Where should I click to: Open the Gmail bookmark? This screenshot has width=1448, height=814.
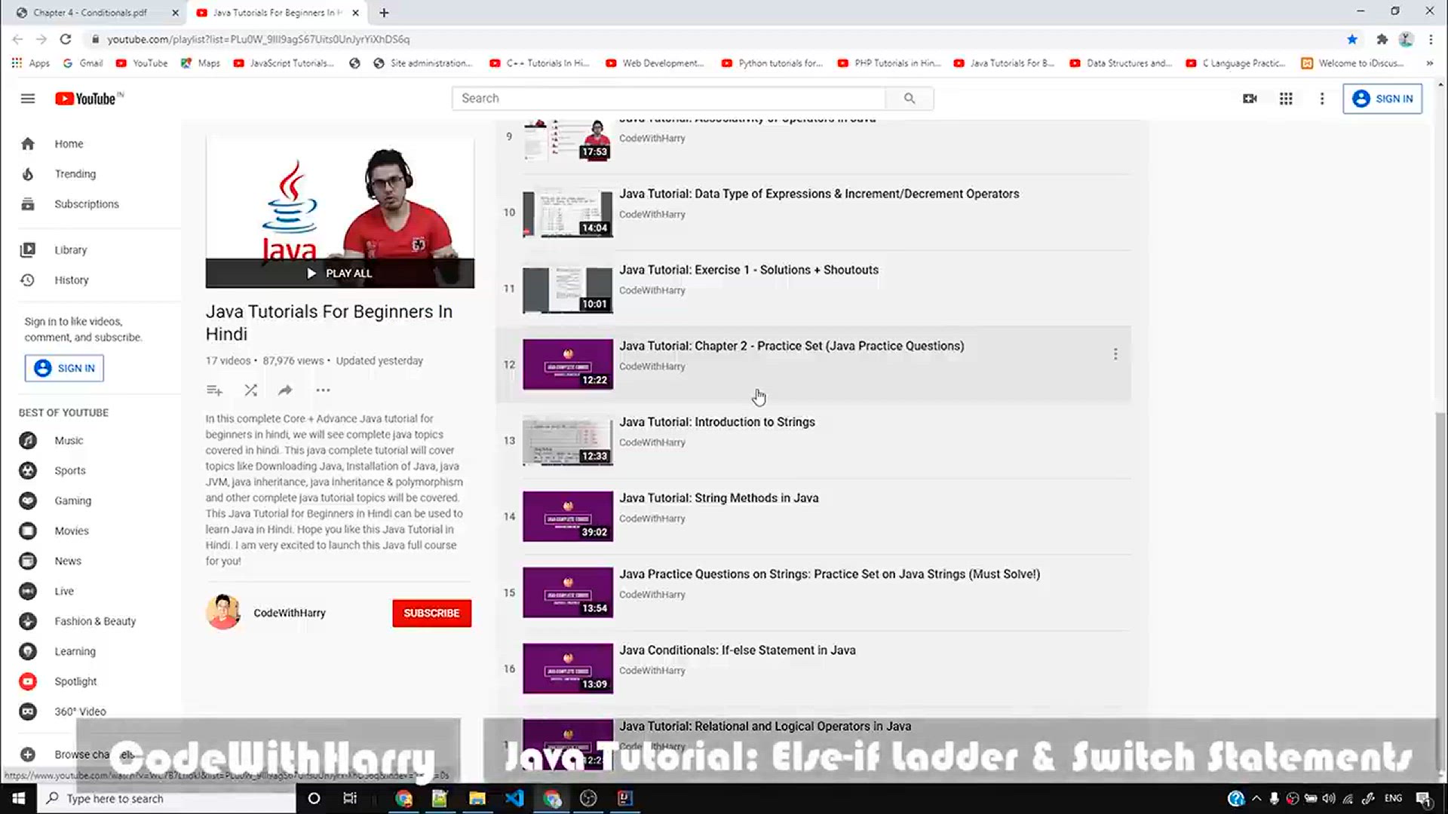83,63
